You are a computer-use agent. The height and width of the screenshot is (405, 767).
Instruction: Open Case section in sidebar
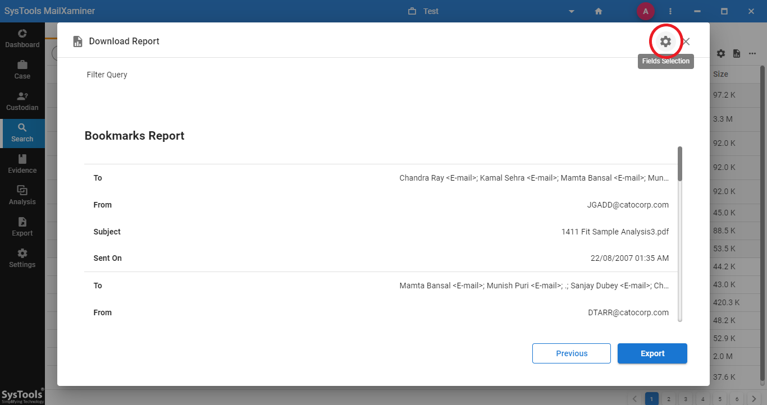pyautogui.click(x=22, y=70)
